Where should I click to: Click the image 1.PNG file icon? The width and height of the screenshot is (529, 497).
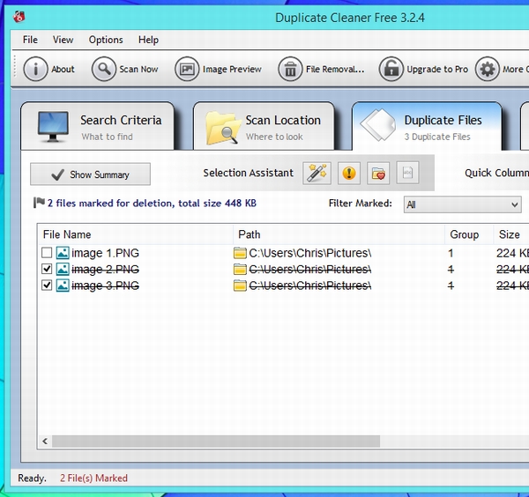pyautogui.click(x=63, y=253)
